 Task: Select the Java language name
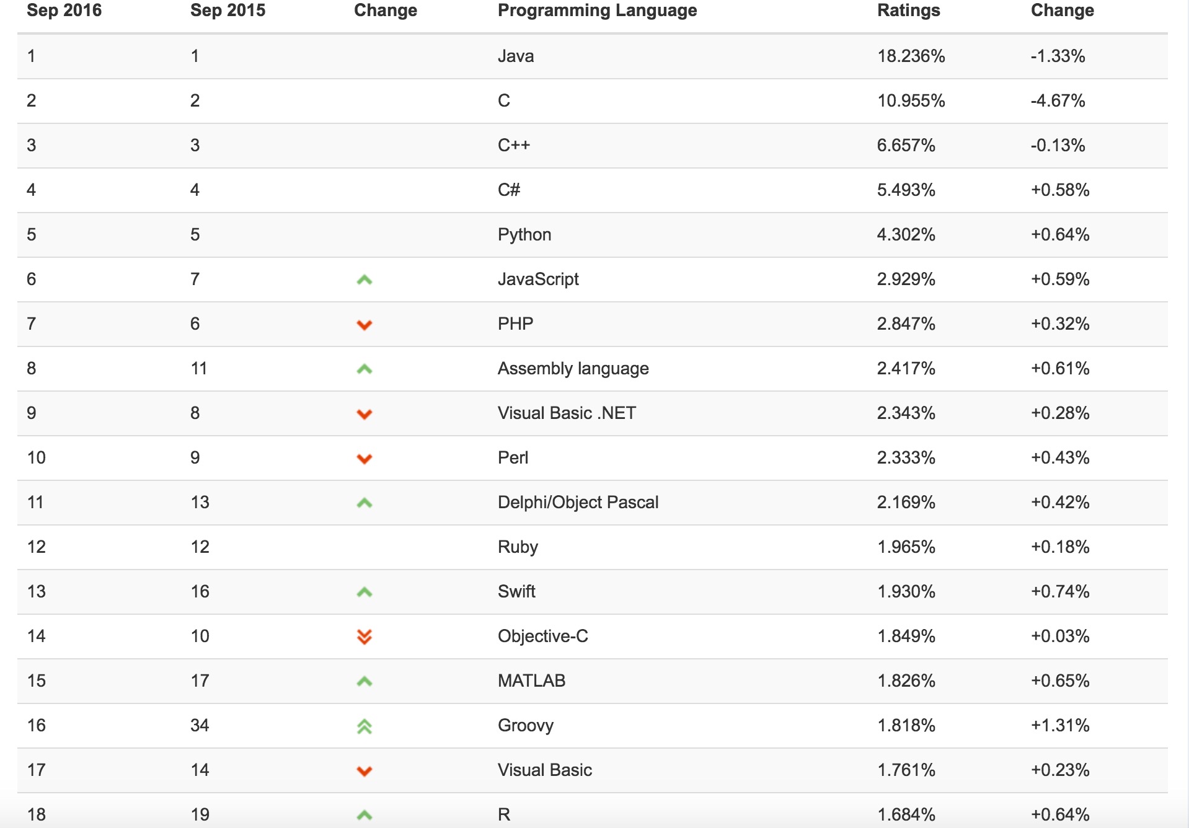pos(515,56)
